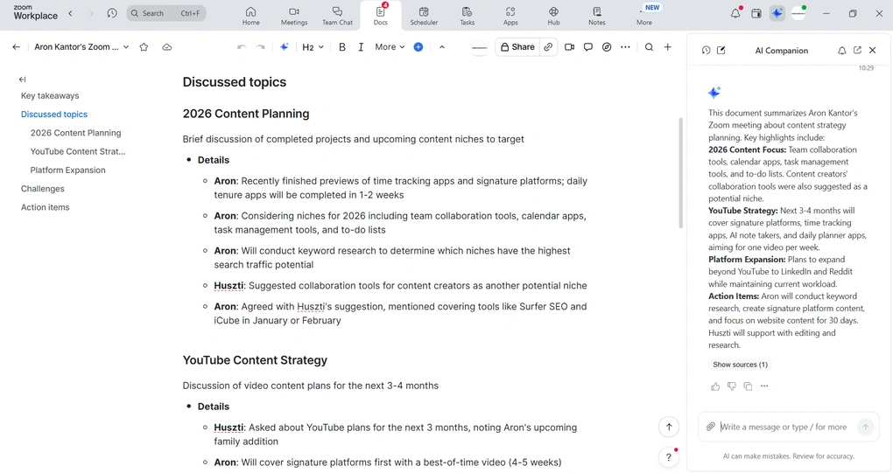This screenshot has height=473, width=893.
Task: Navigate to Action items in outline
Action: (x=45, y=207)
